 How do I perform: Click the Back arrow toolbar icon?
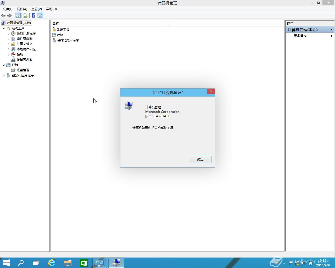3,16
